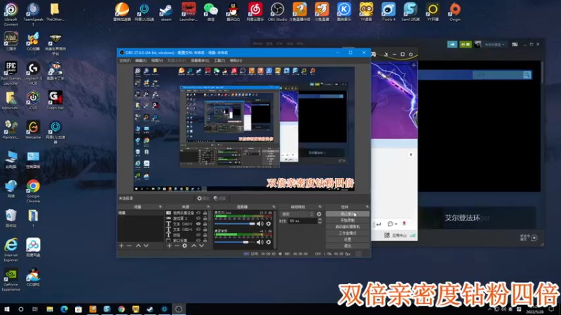
Task: Open the 帮助(H) menu in OBS
Action: 236,61
